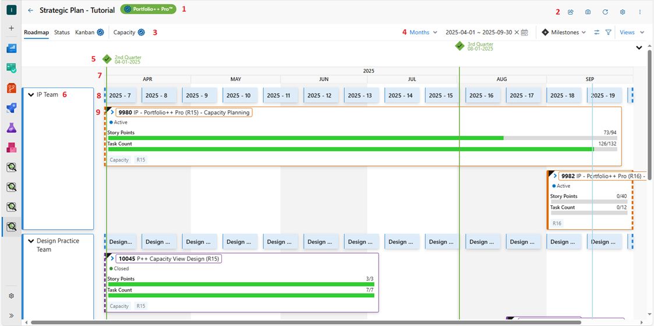Open plan settings gear icon in header

623,12
